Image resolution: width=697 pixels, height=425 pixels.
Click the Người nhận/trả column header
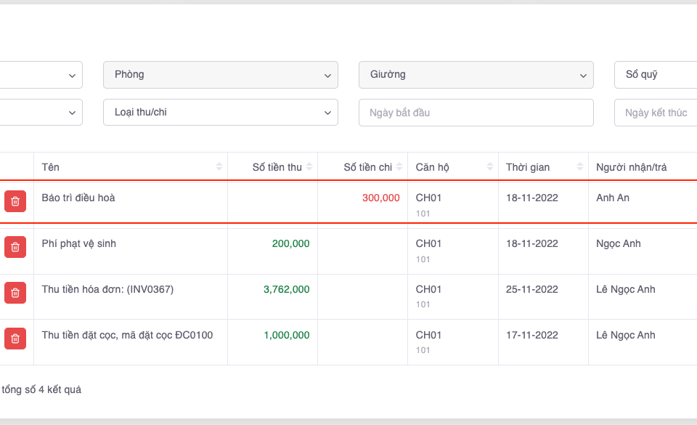631,167
